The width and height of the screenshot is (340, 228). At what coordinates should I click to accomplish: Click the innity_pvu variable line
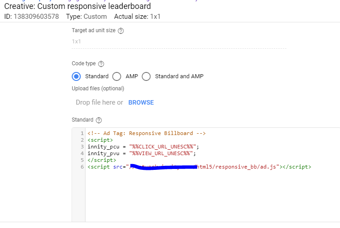coord(142,153)
